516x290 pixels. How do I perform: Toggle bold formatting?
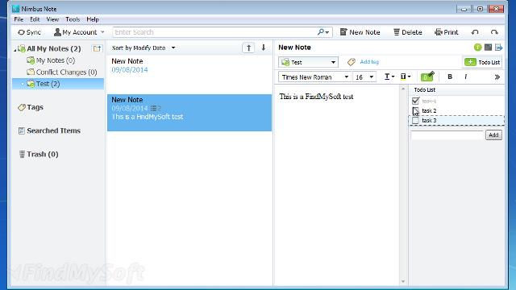pyautogui.click(x=450, y=77)
